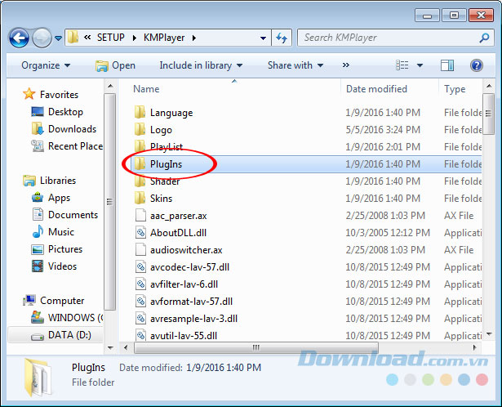This screenshot has height=407, width=502.
Task: Toggle the preview pane icon
Action: 446,65
